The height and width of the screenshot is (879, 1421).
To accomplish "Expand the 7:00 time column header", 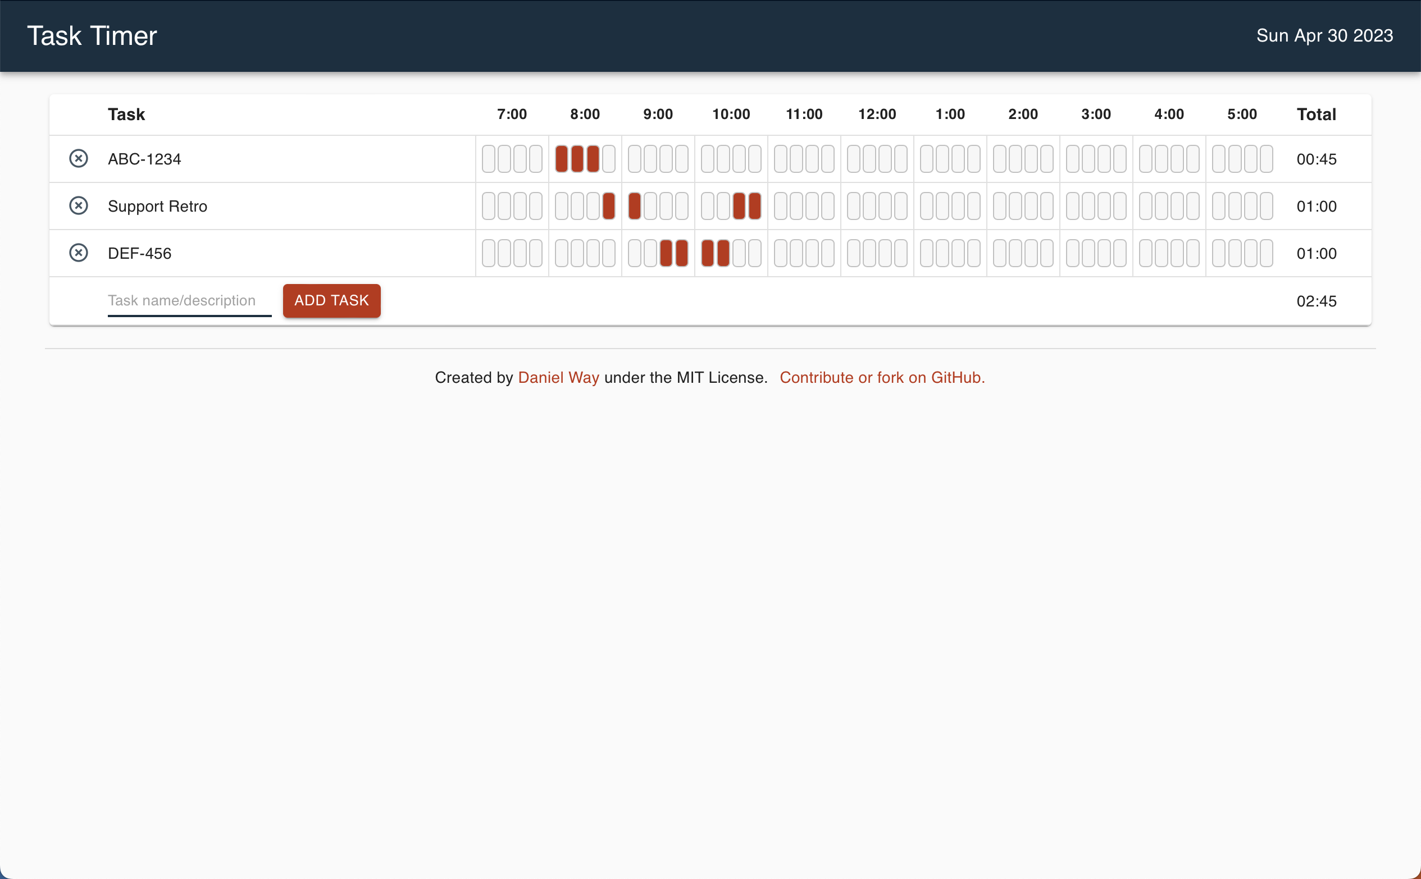I will click(512, 113).
